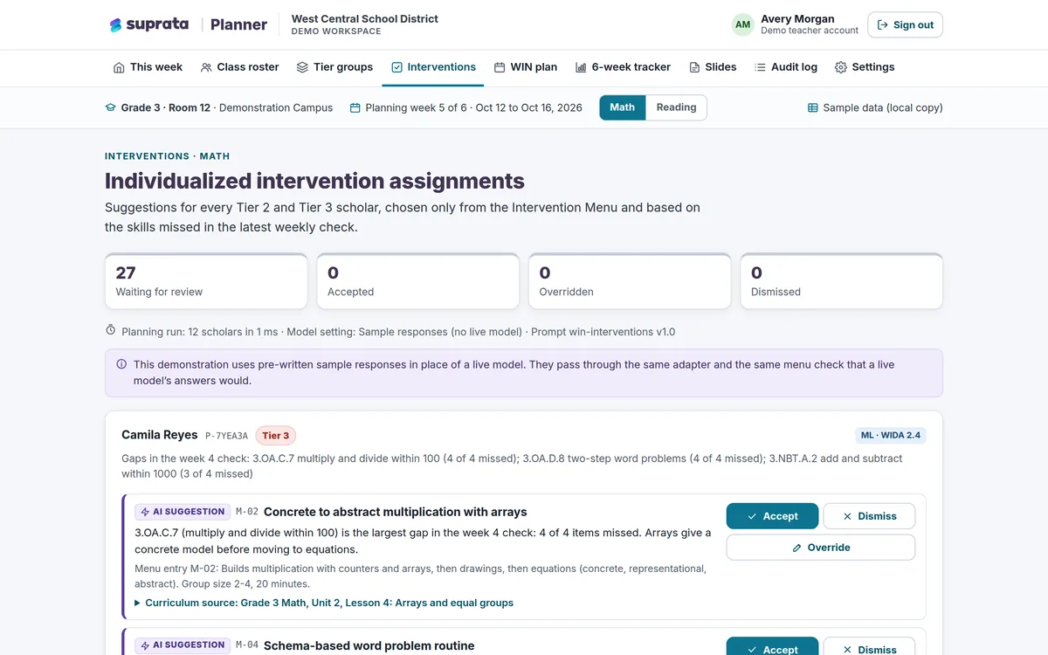Go to the Tier groups tab
1048x655 pixels.
pos(334,67)
